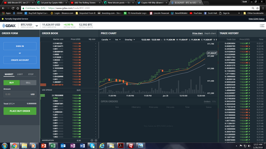Open the YouTube bookmark

pos(196,13)
